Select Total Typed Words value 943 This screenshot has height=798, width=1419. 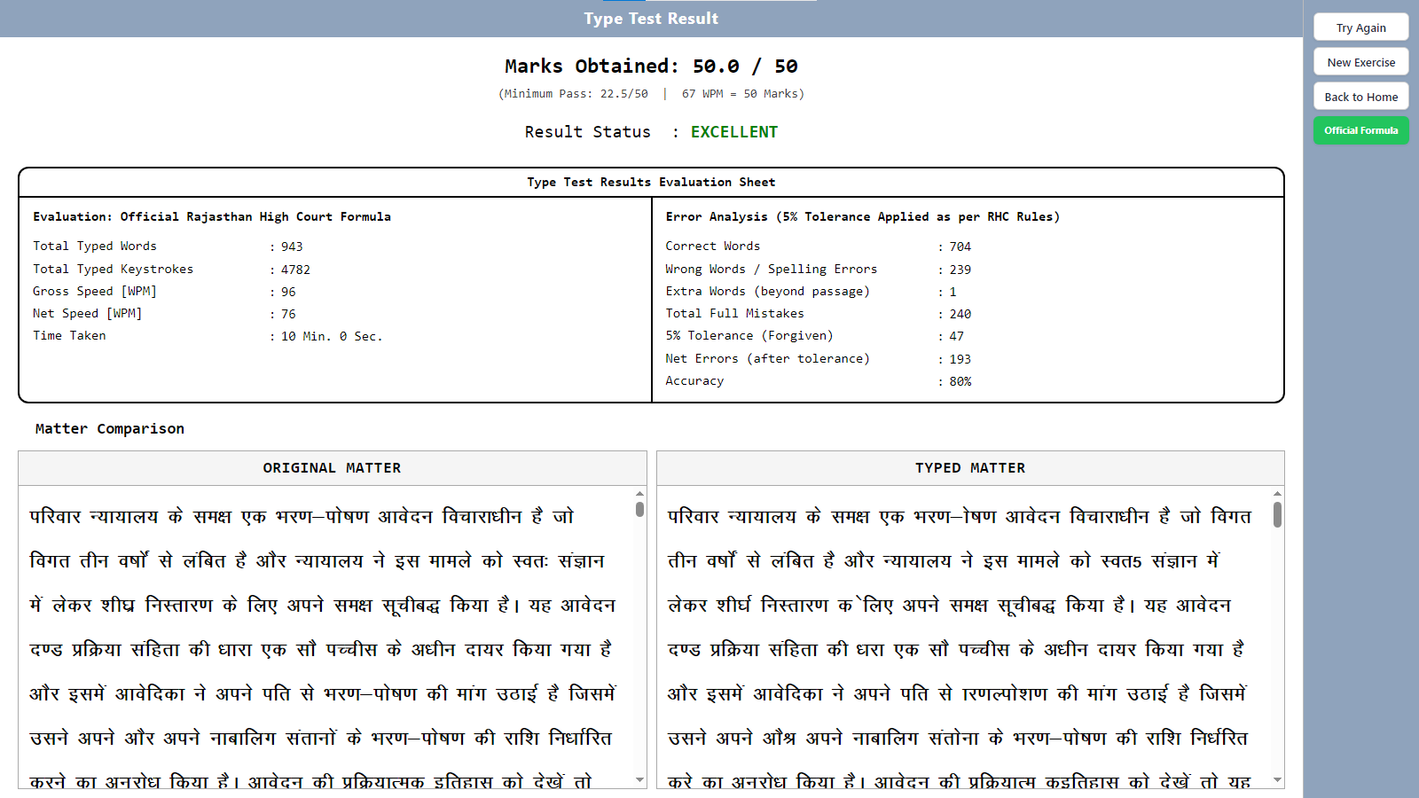coord(292,246)
